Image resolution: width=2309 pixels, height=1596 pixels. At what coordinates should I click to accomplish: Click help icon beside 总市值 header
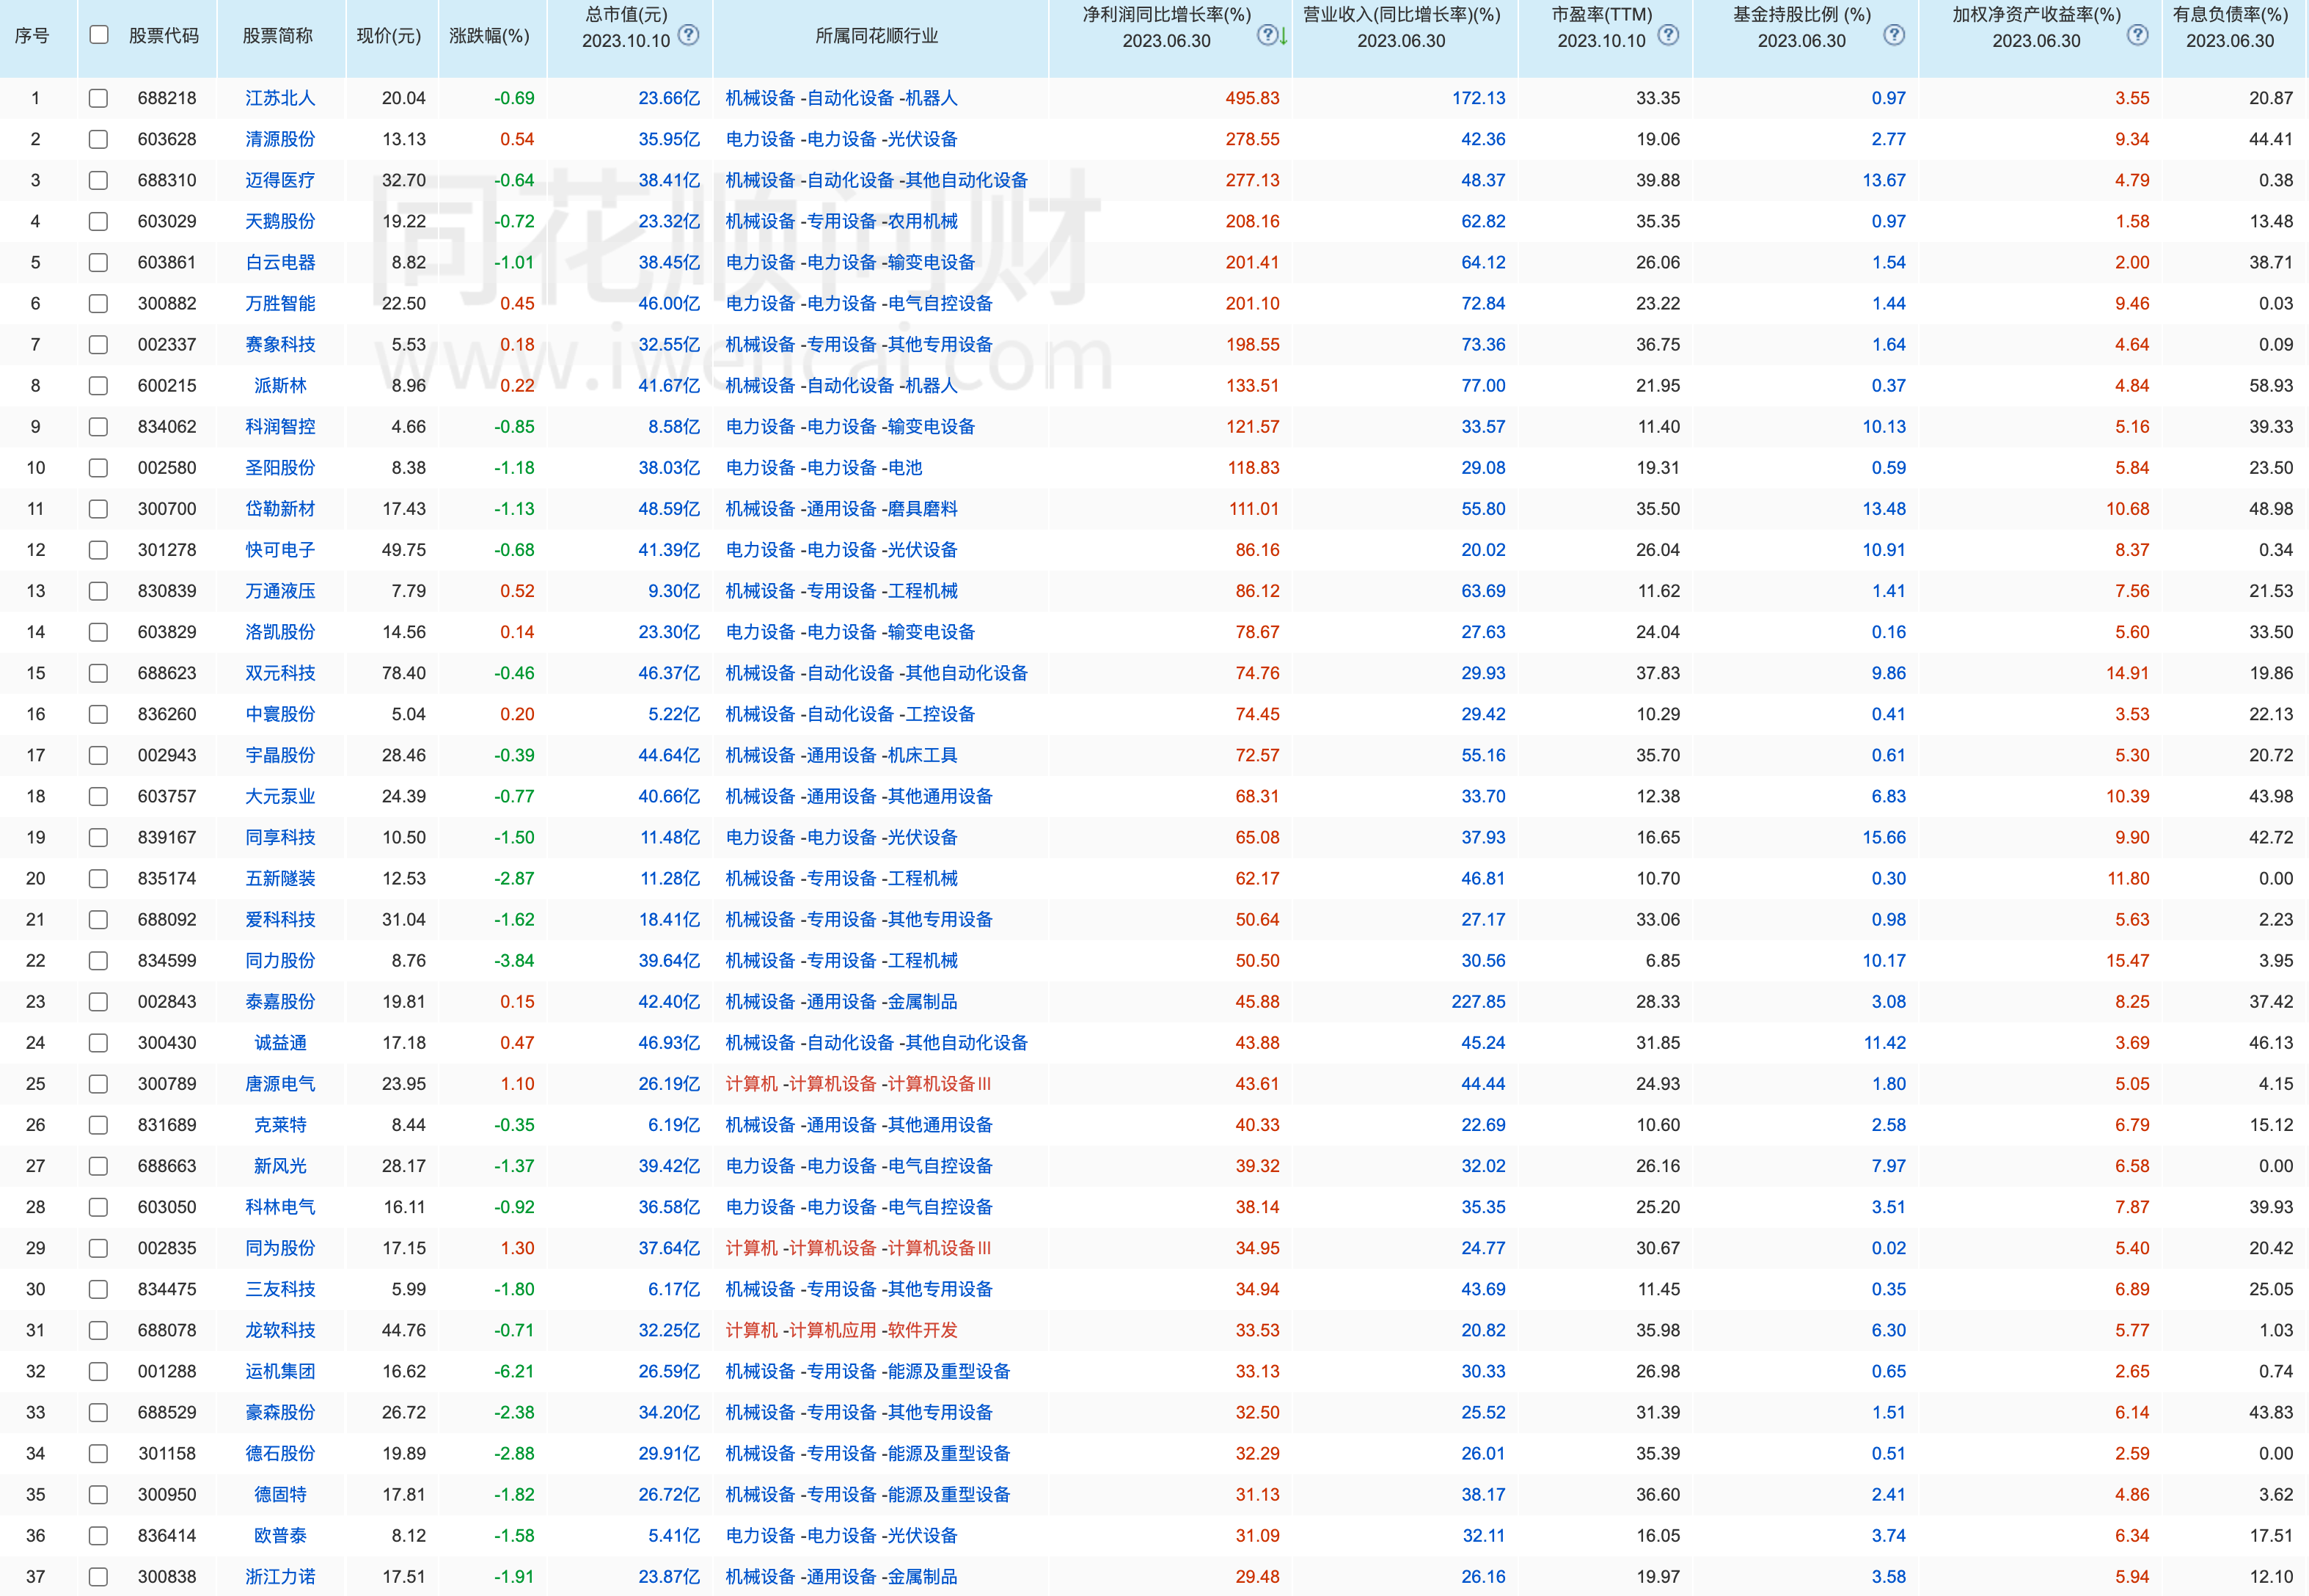click(688, 35)
